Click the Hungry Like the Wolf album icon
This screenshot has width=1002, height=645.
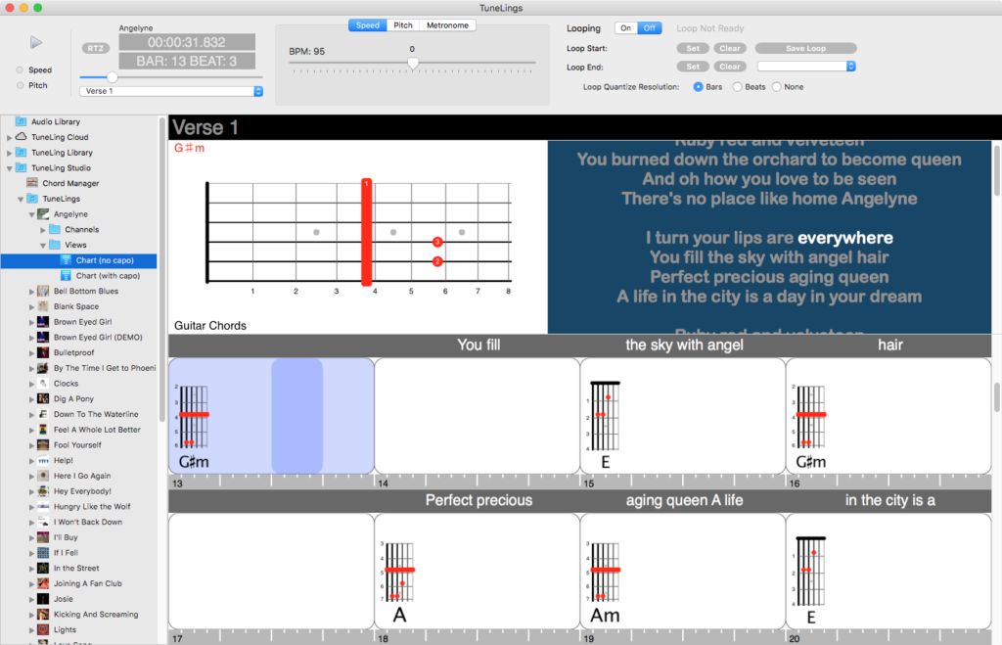point(43,507)
